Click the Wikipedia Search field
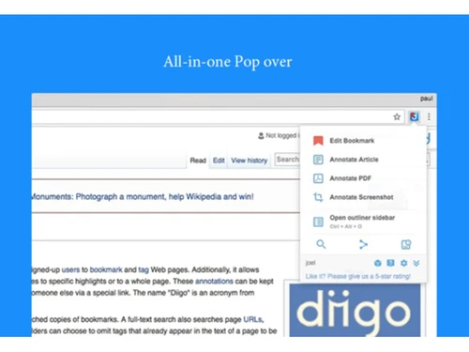The image size is (469, 352). pyautogui.click(x=287, y=160)
